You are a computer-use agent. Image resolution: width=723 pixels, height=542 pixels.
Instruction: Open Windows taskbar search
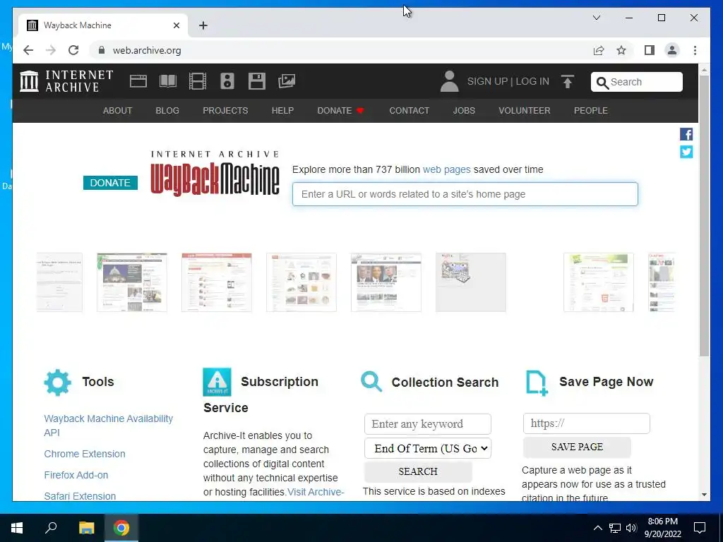pyautogui.click(x=51, y=528)
